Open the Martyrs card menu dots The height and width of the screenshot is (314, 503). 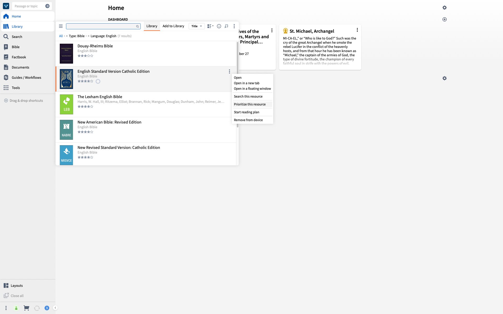coord(272,30)
